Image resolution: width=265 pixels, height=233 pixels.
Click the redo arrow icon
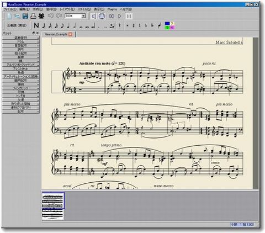tap(59, 16)
